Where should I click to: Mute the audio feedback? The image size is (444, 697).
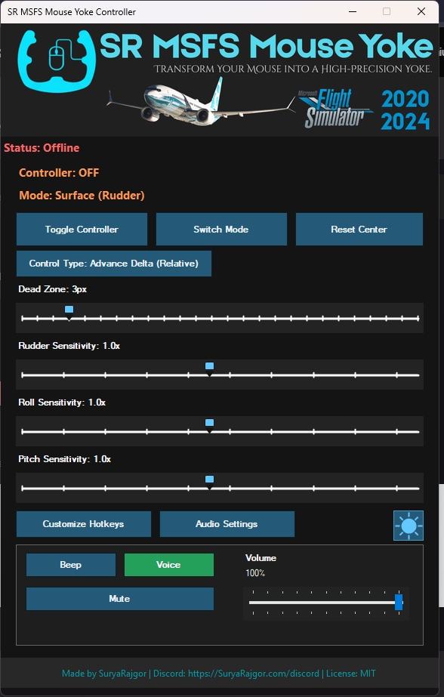(x=120, y=599)
